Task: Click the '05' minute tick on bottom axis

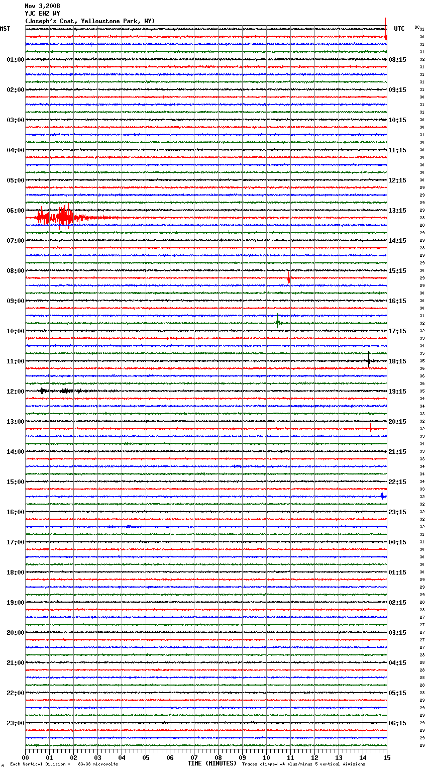Action: coord(146,757)
